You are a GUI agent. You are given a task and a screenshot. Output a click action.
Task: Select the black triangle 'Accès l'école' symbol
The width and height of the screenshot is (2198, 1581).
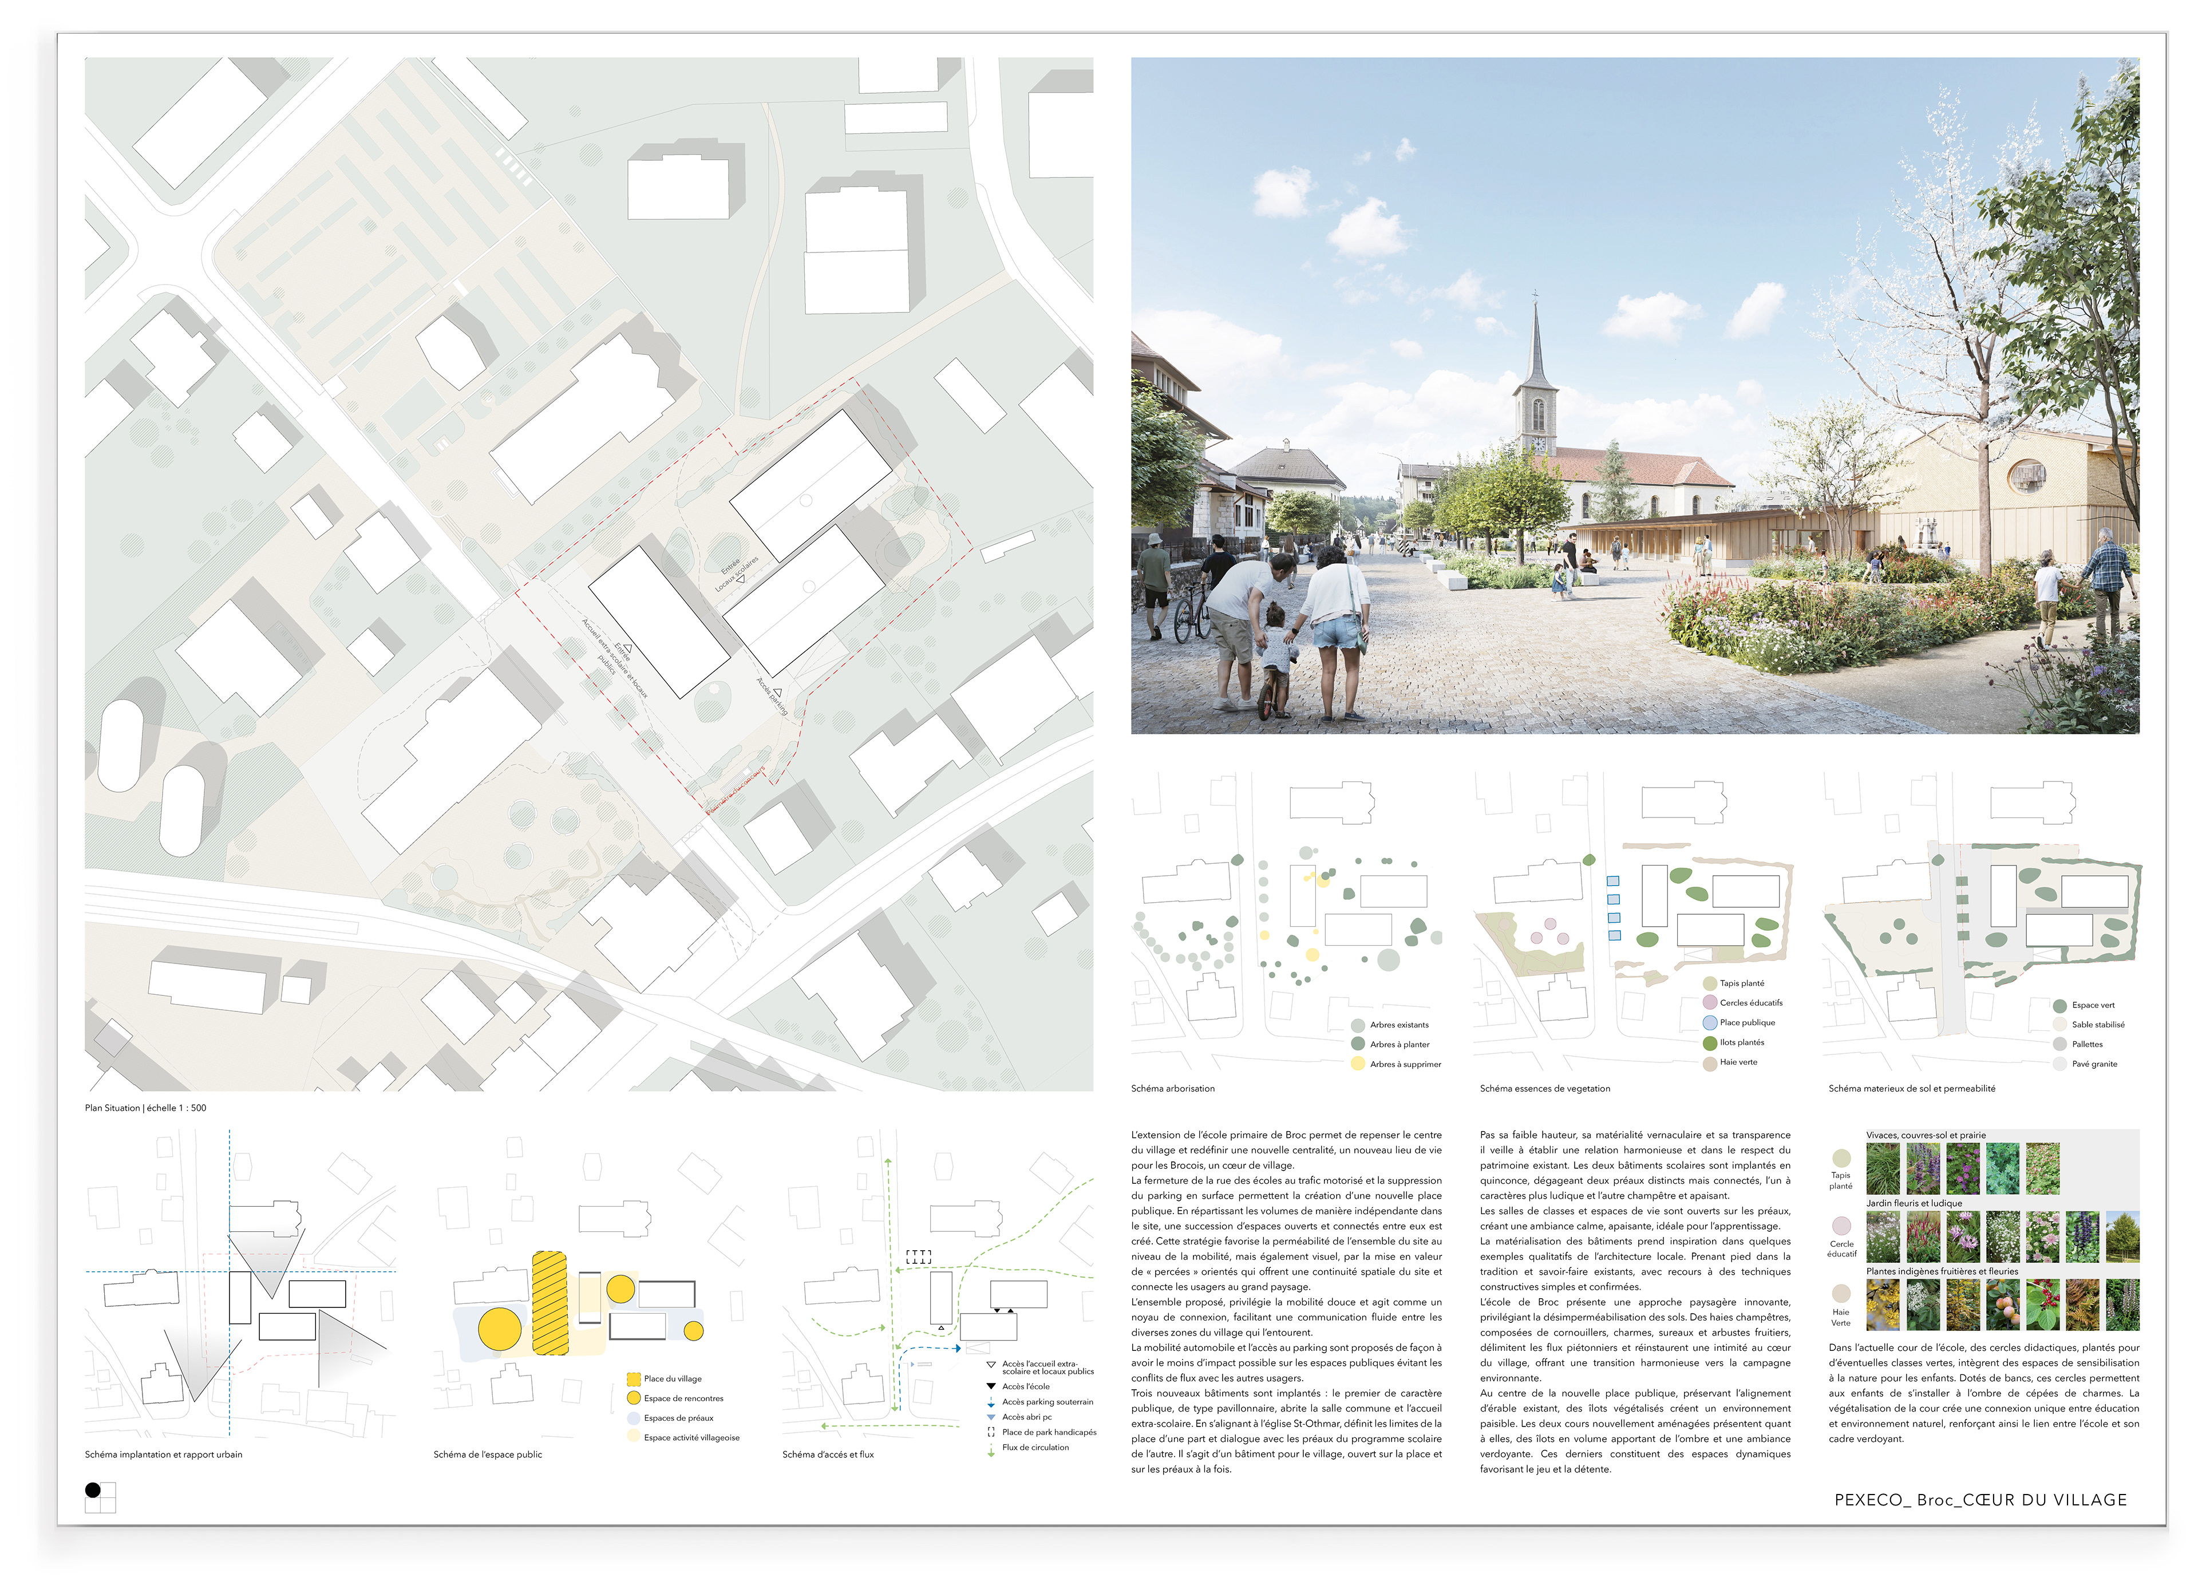990,1386
